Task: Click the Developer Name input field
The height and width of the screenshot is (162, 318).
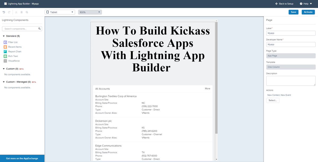Action: [x=291, y=45]
